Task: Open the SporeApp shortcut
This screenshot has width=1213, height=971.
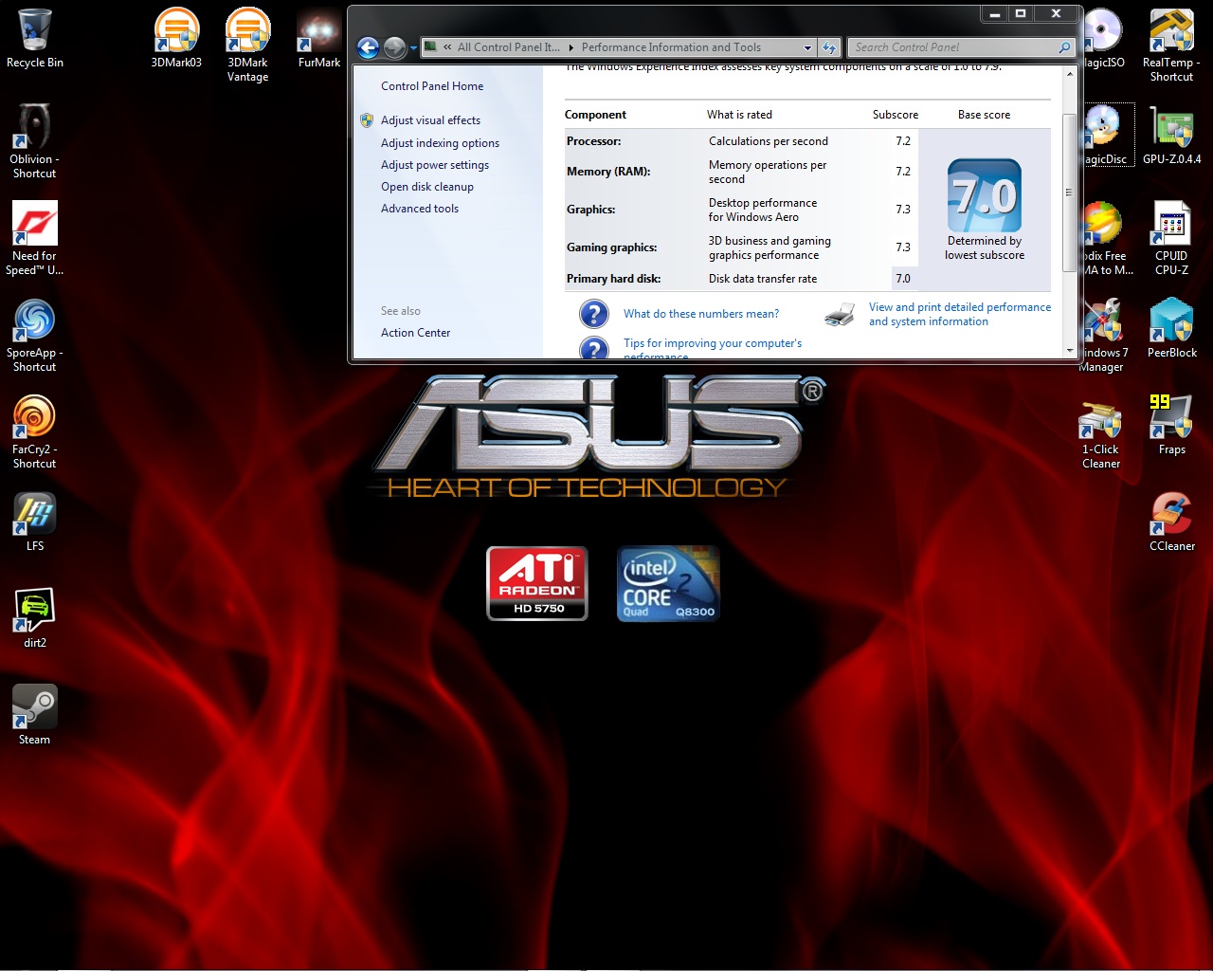Action: 35,335
